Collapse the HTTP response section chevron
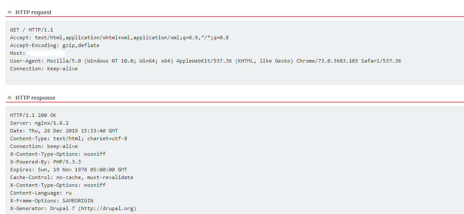This screenshot has width=464, height=214. (x=9, y=98)
